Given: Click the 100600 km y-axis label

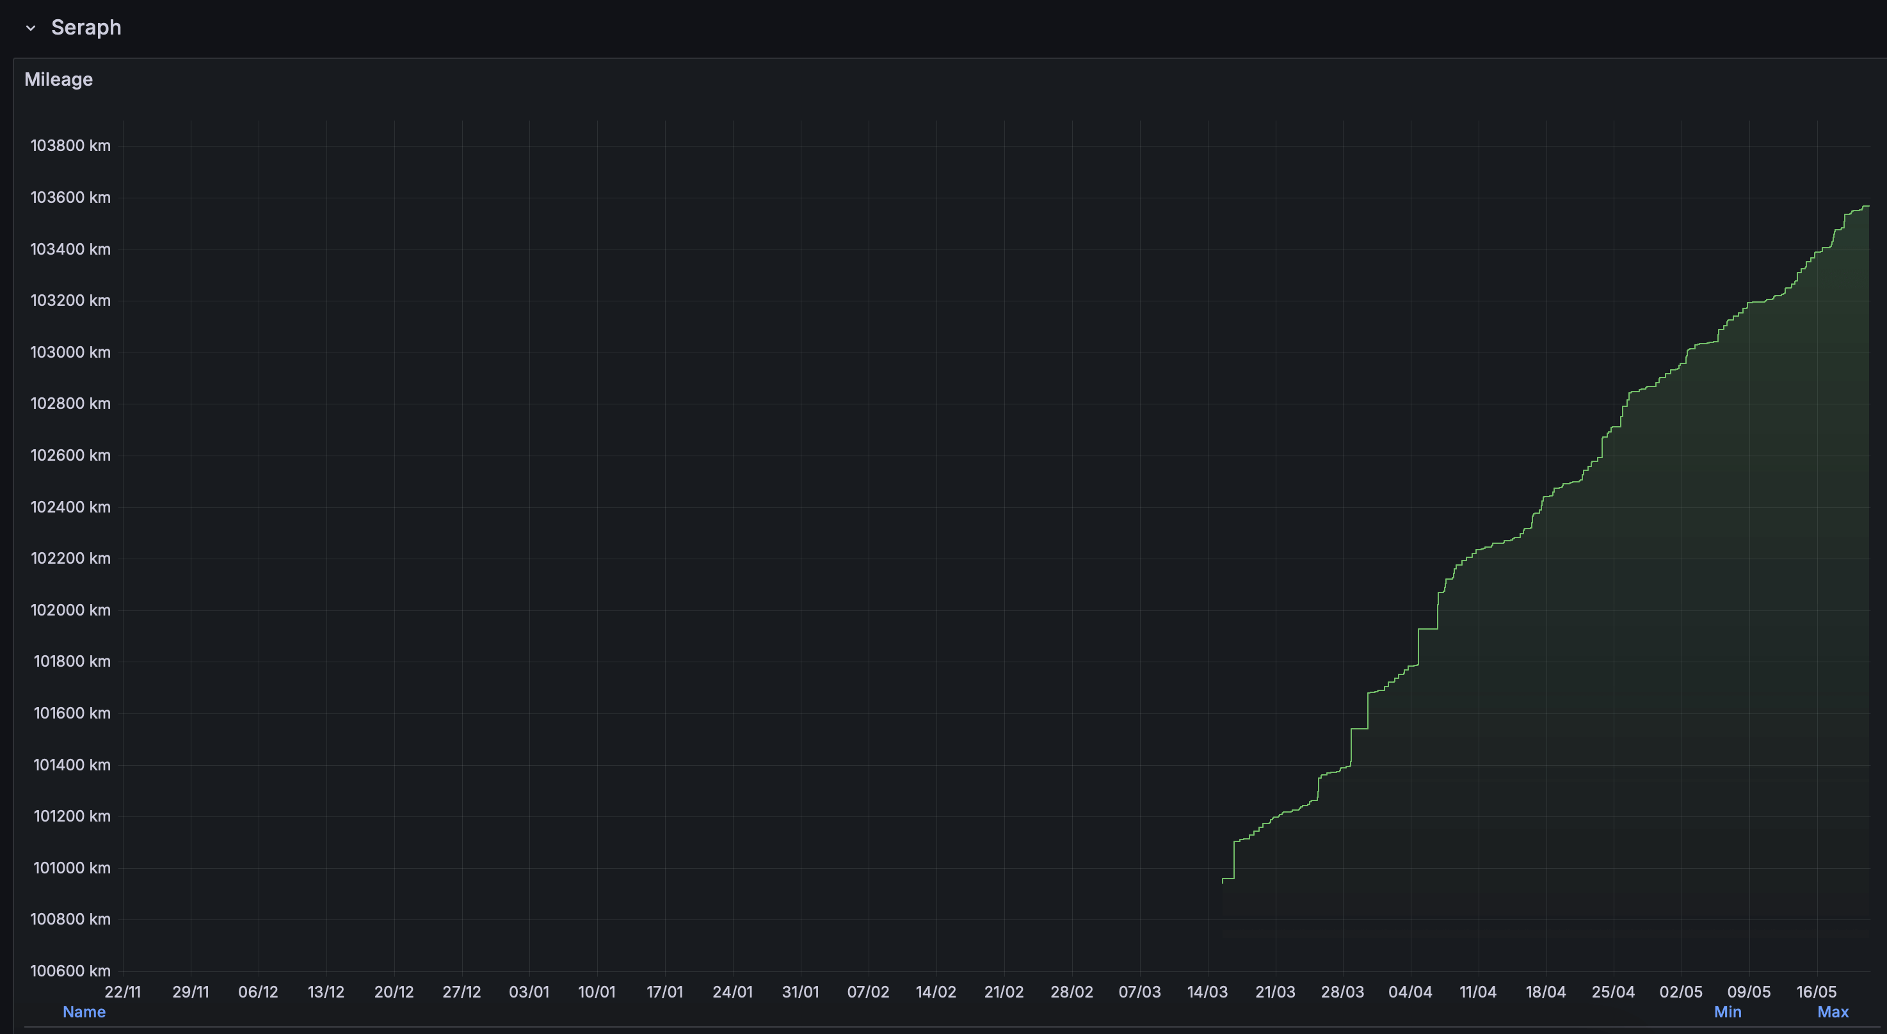Looking at the screenshot, I should pos(70,970).
